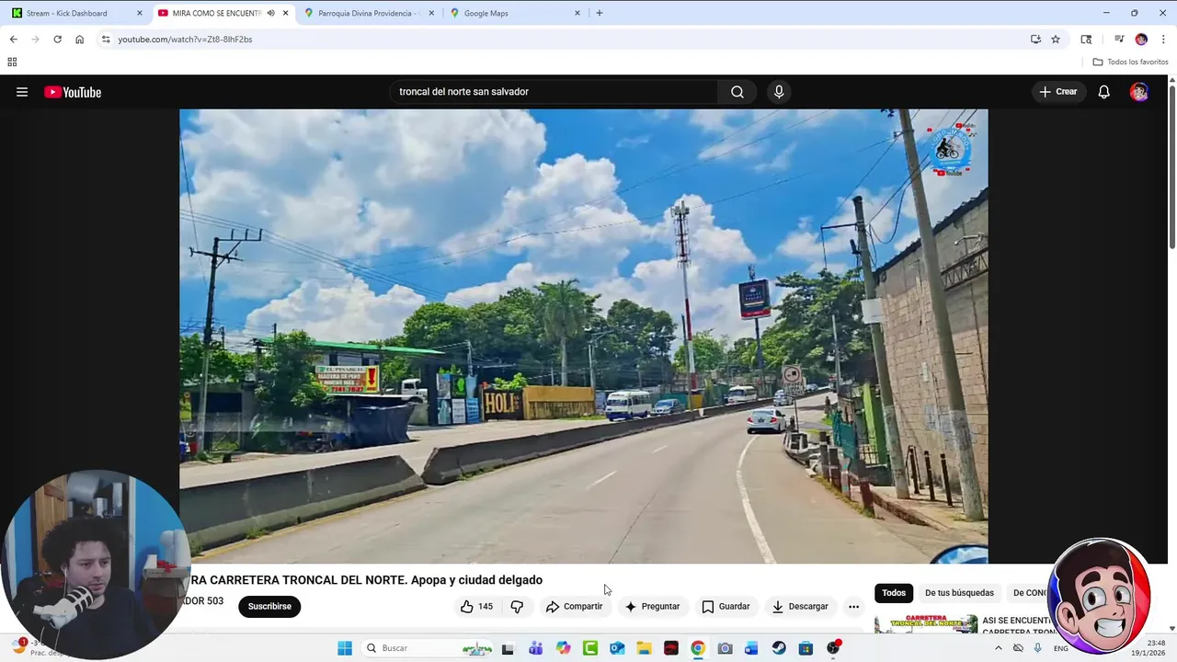Select the Todos filter chip
Screen dimensions: 1177x662
pyautogui.click(x=894, y=593)
